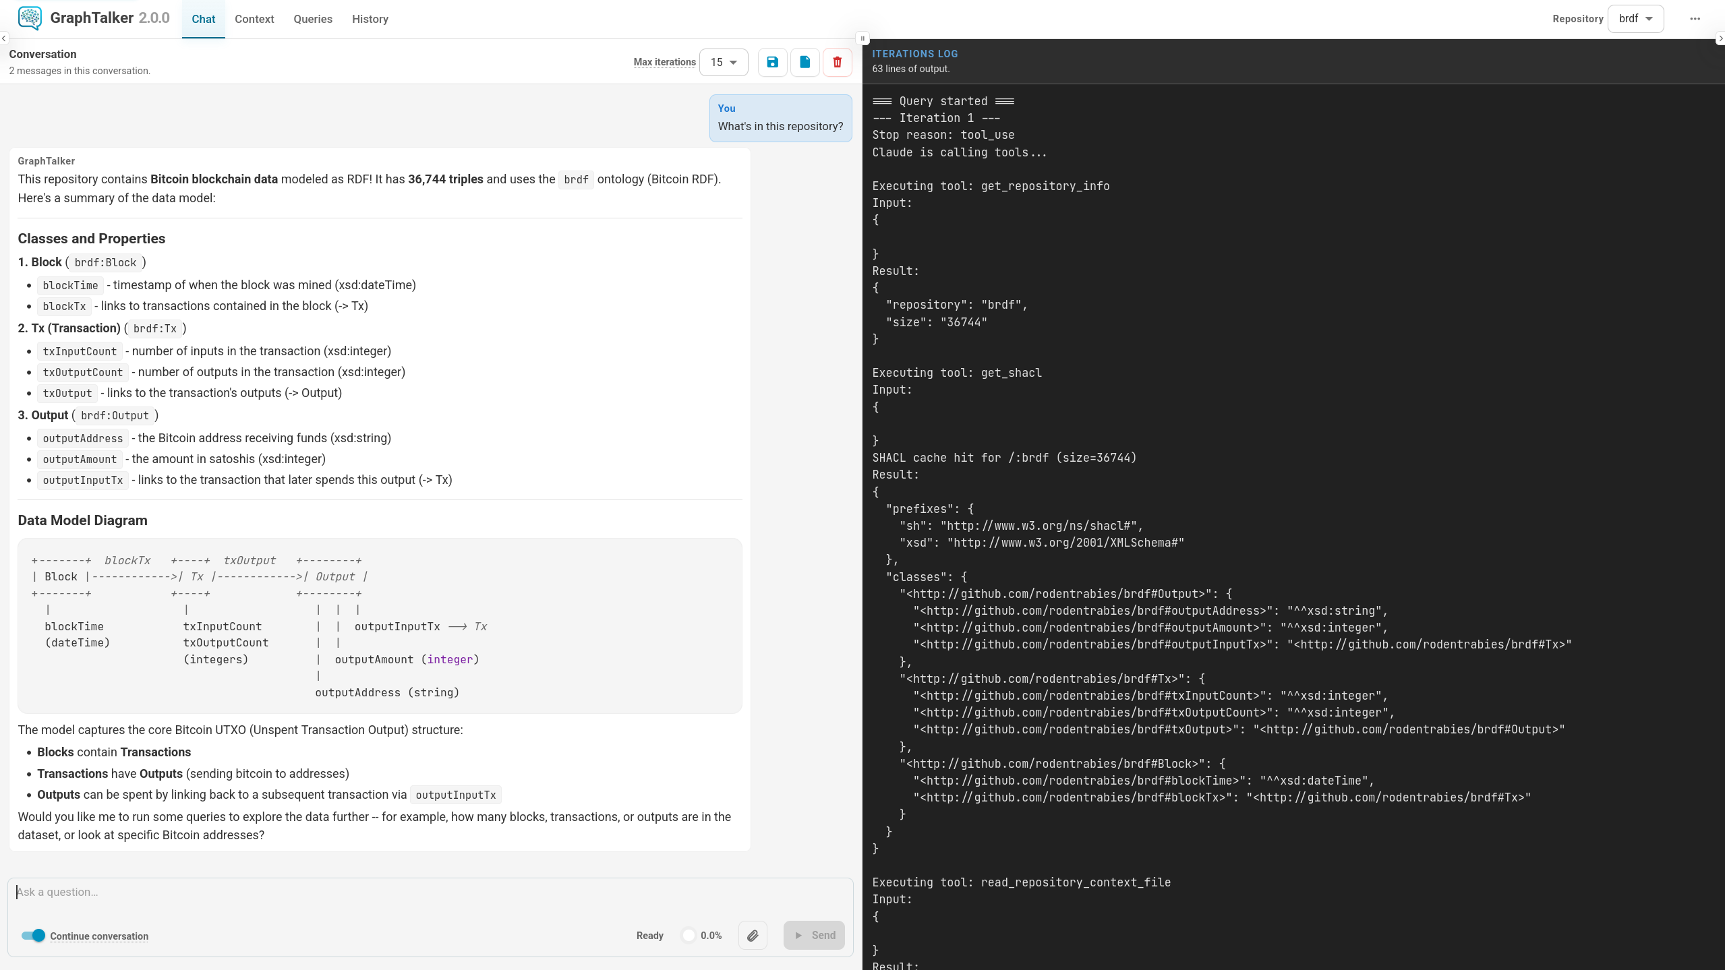Open the History tab

click(370, 19)
